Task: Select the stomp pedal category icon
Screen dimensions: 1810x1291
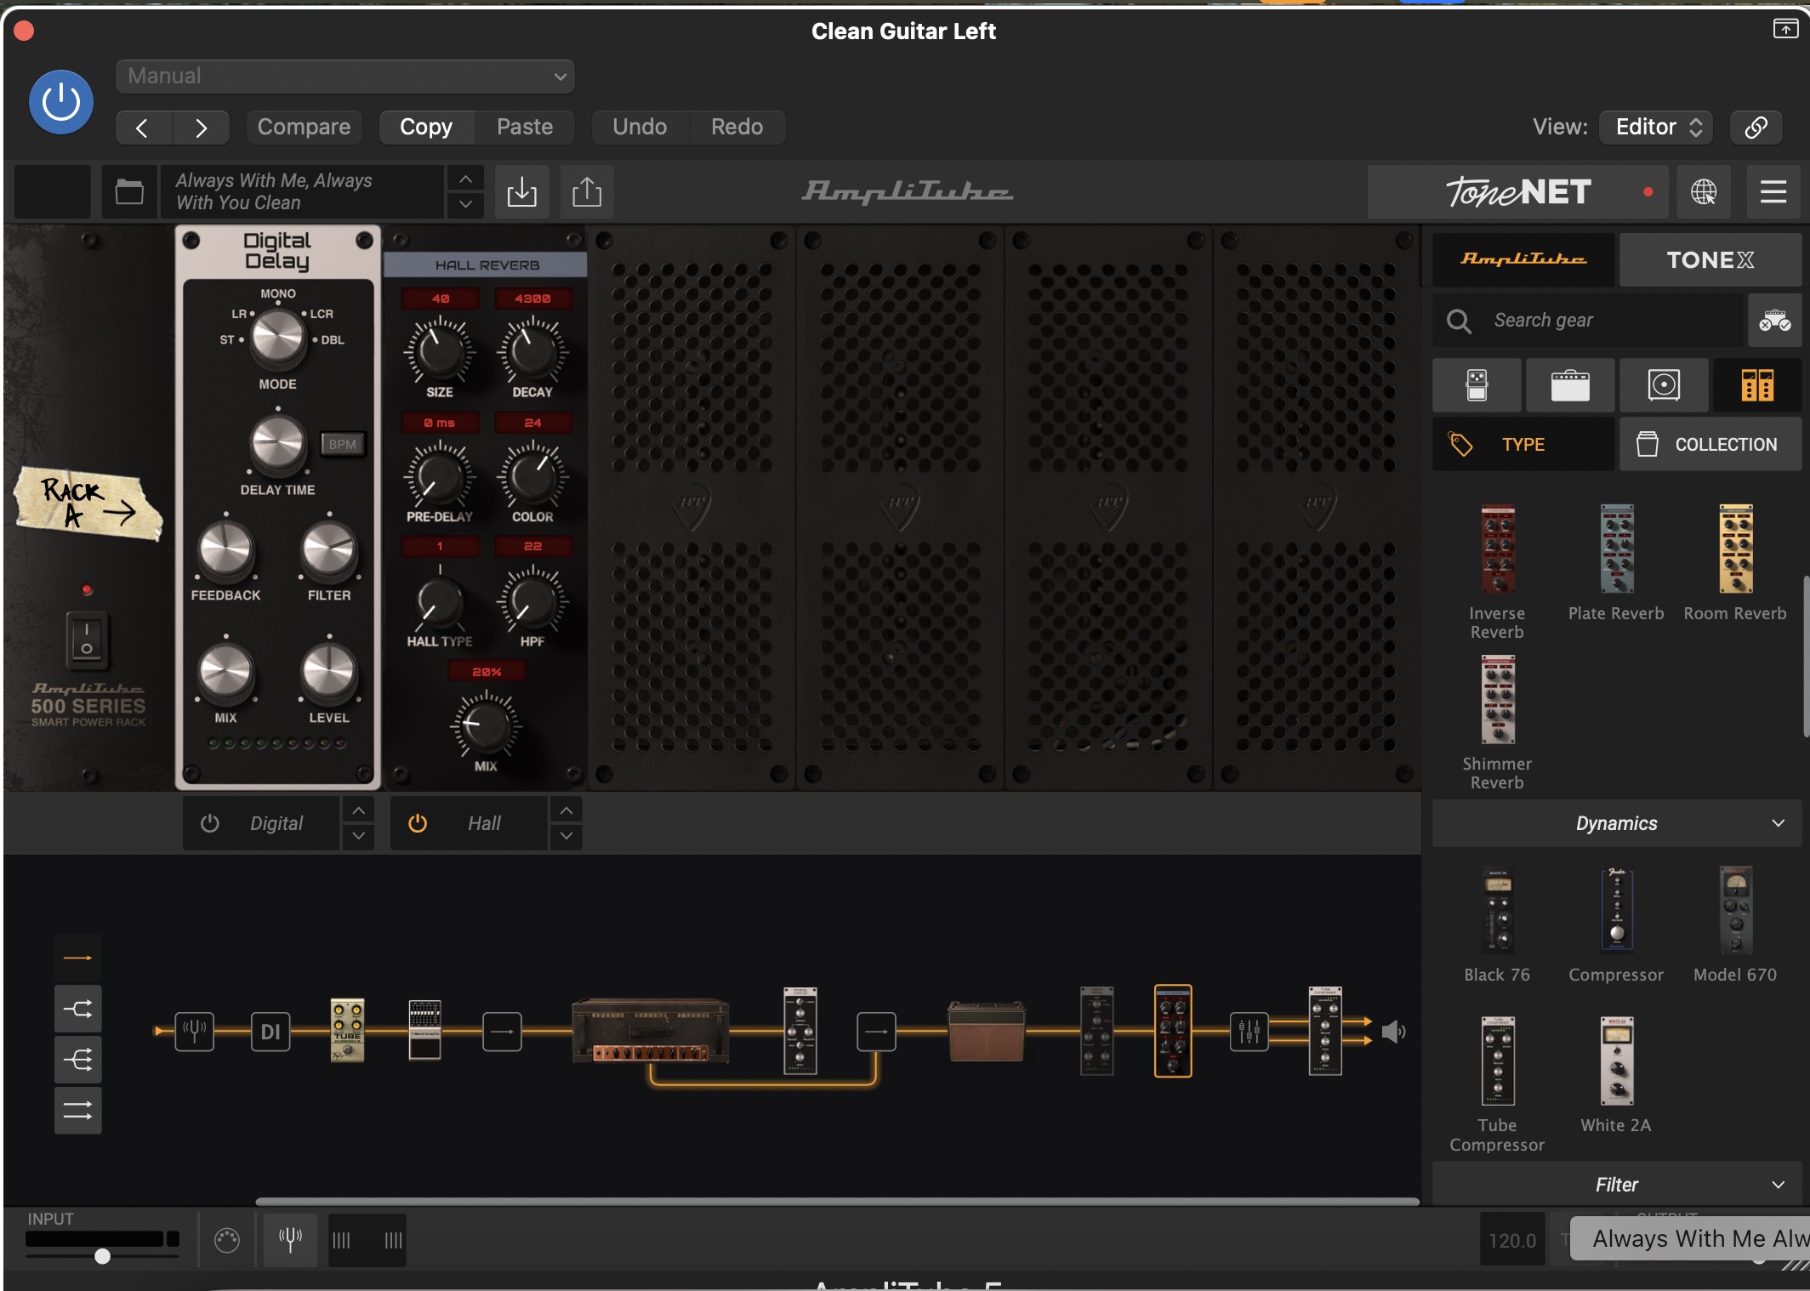Action: [1477, 385]
